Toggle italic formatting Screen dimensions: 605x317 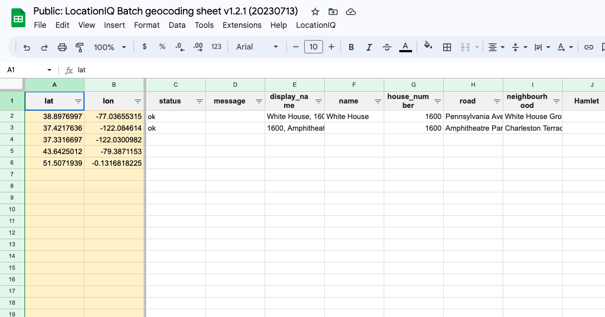point(369,47)
